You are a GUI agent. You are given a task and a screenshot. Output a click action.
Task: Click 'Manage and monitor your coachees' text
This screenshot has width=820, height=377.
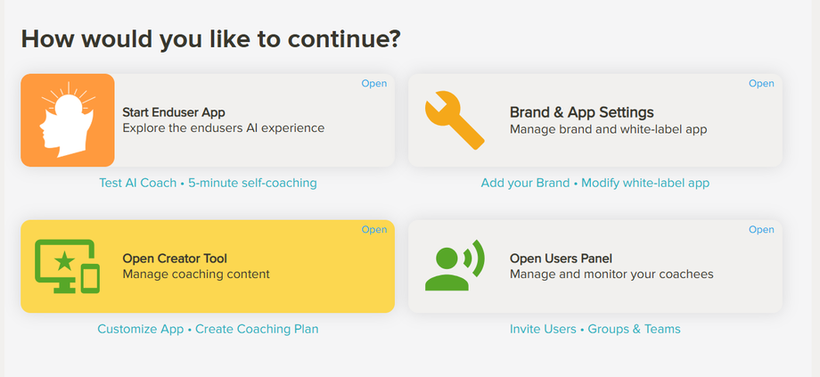click(611, 275)
